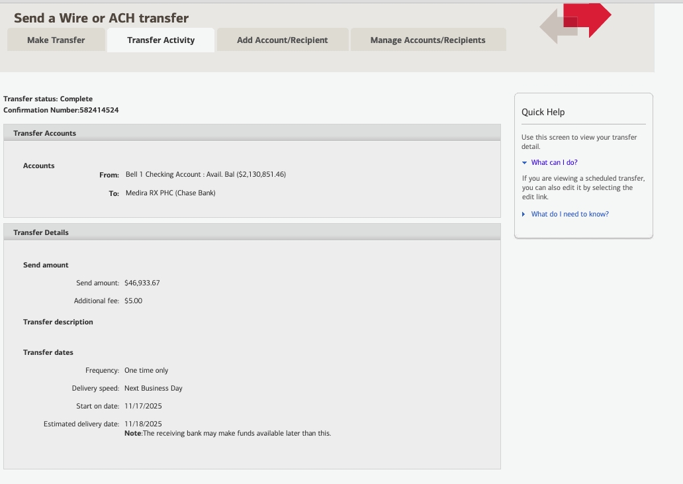Go to the Manage Accounts/Recipients tab
683x484 pixels.
coord(428,40)
